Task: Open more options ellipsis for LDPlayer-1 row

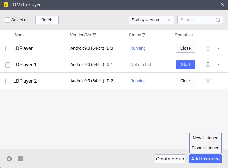Action: (x=219, y=65)
